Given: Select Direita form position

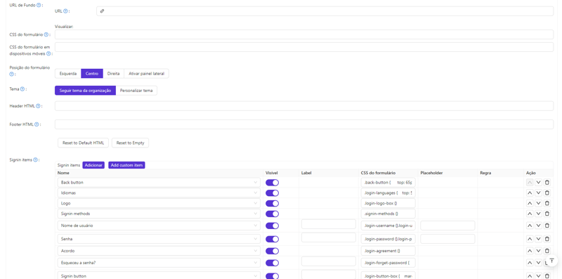Looking at the screenshot, I should pos(113,74).
